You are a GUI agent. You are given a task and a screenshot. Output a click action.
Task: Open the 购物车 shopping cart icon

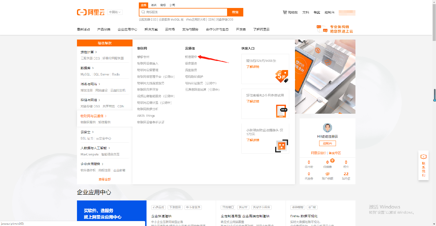(x=285, y=12)
